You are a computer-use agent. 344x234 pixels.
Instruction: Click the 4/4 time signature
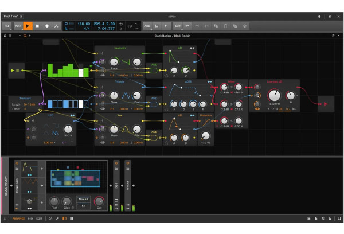pyautogui.click(x=87, y=28)
